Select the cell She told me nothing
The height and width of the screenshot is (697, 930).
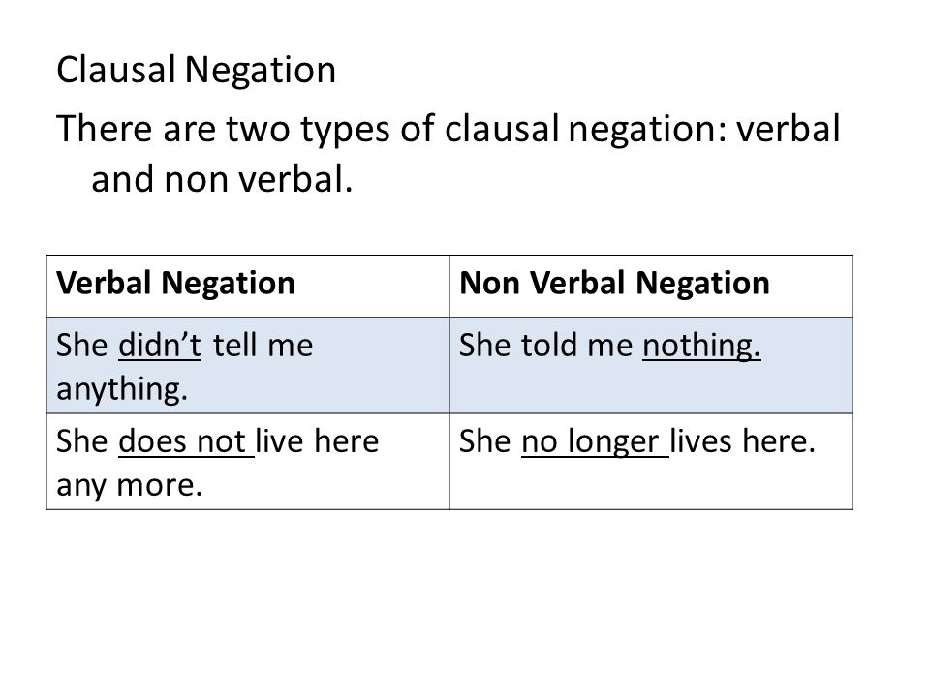651,366
